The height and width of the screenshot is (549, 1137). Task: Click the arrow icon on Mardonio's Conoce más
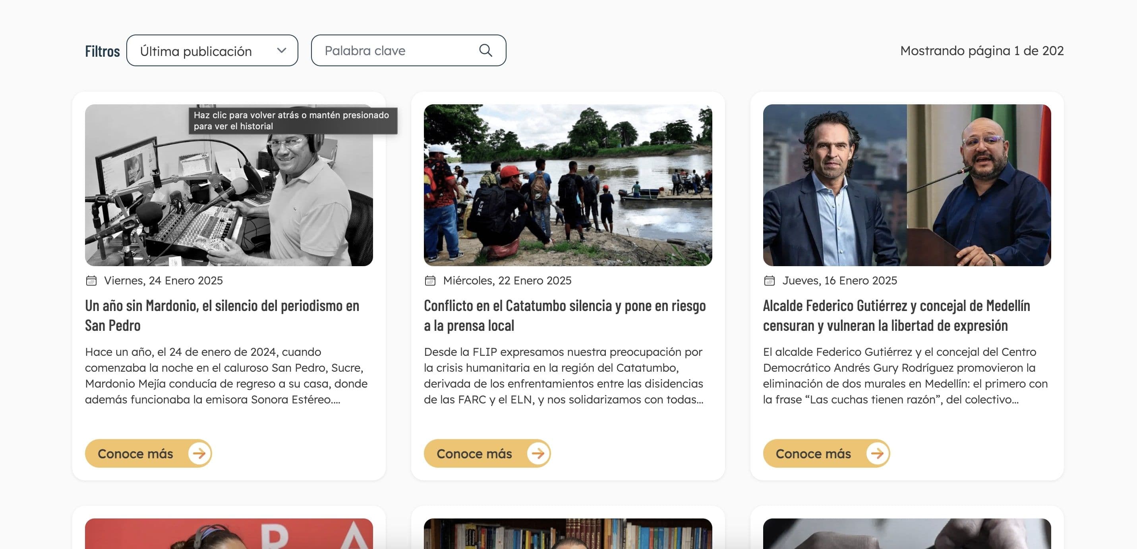pyautogui.click(x=199, y=453)
